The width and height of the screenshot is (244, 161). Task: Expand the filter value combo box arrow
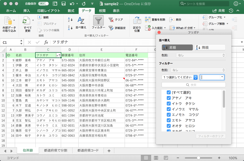222,77
